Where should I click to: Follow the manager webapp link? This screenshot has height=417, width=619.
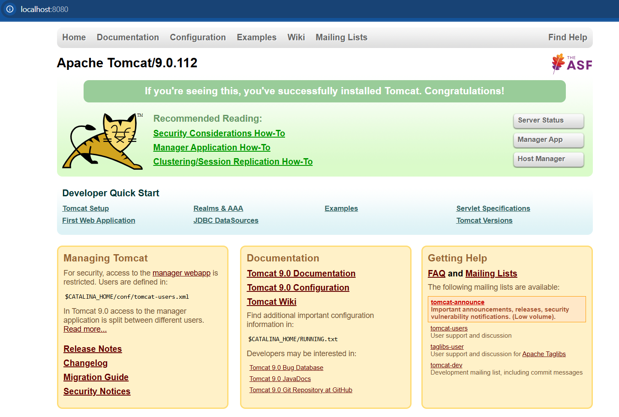[181, 273]
